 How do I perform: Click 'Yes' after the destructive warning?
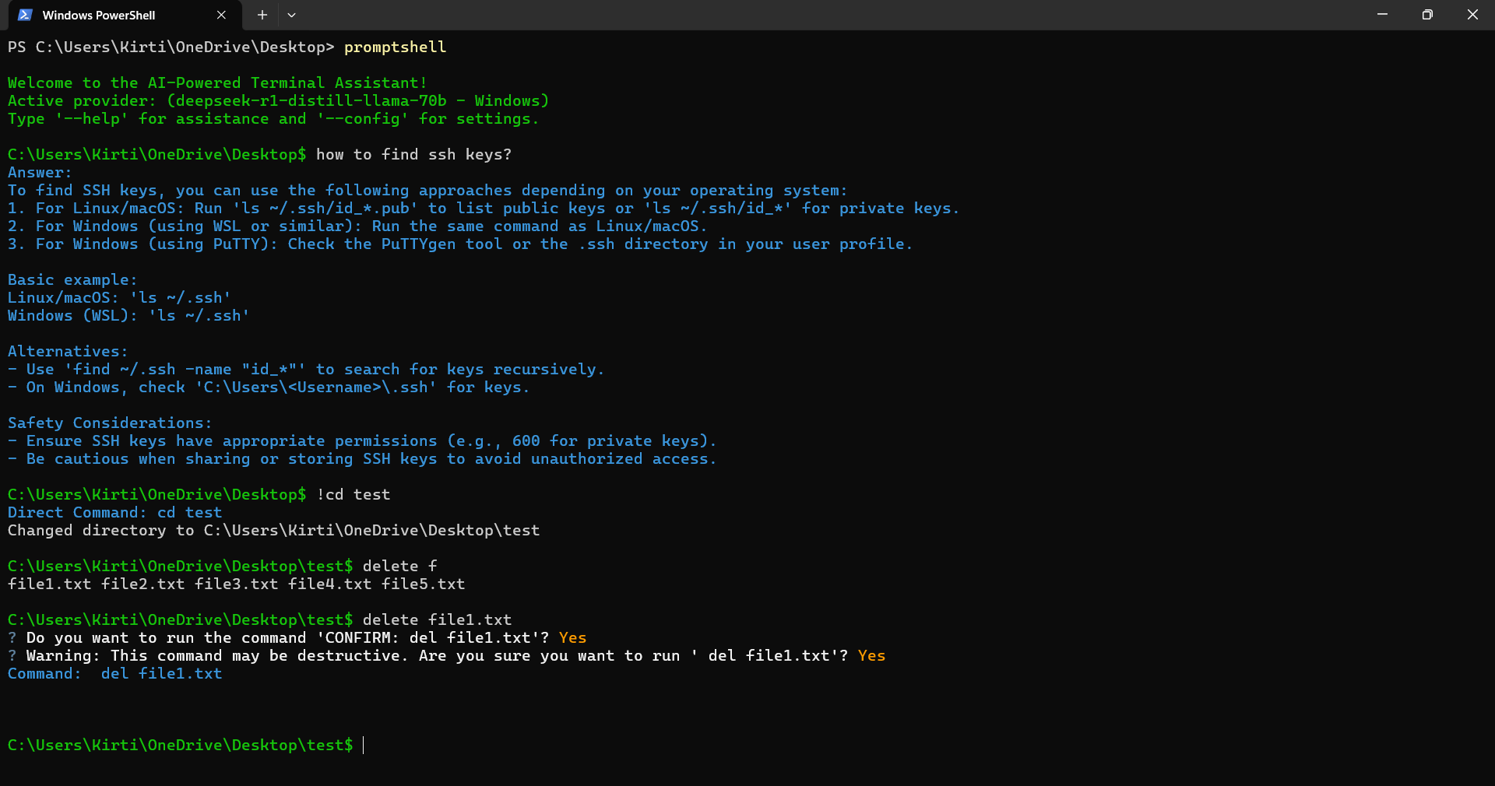(871, 656)
